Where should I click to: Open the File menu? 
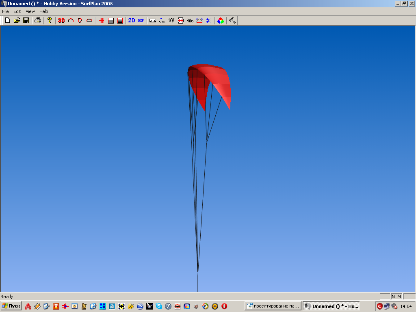tap(5, 11)
